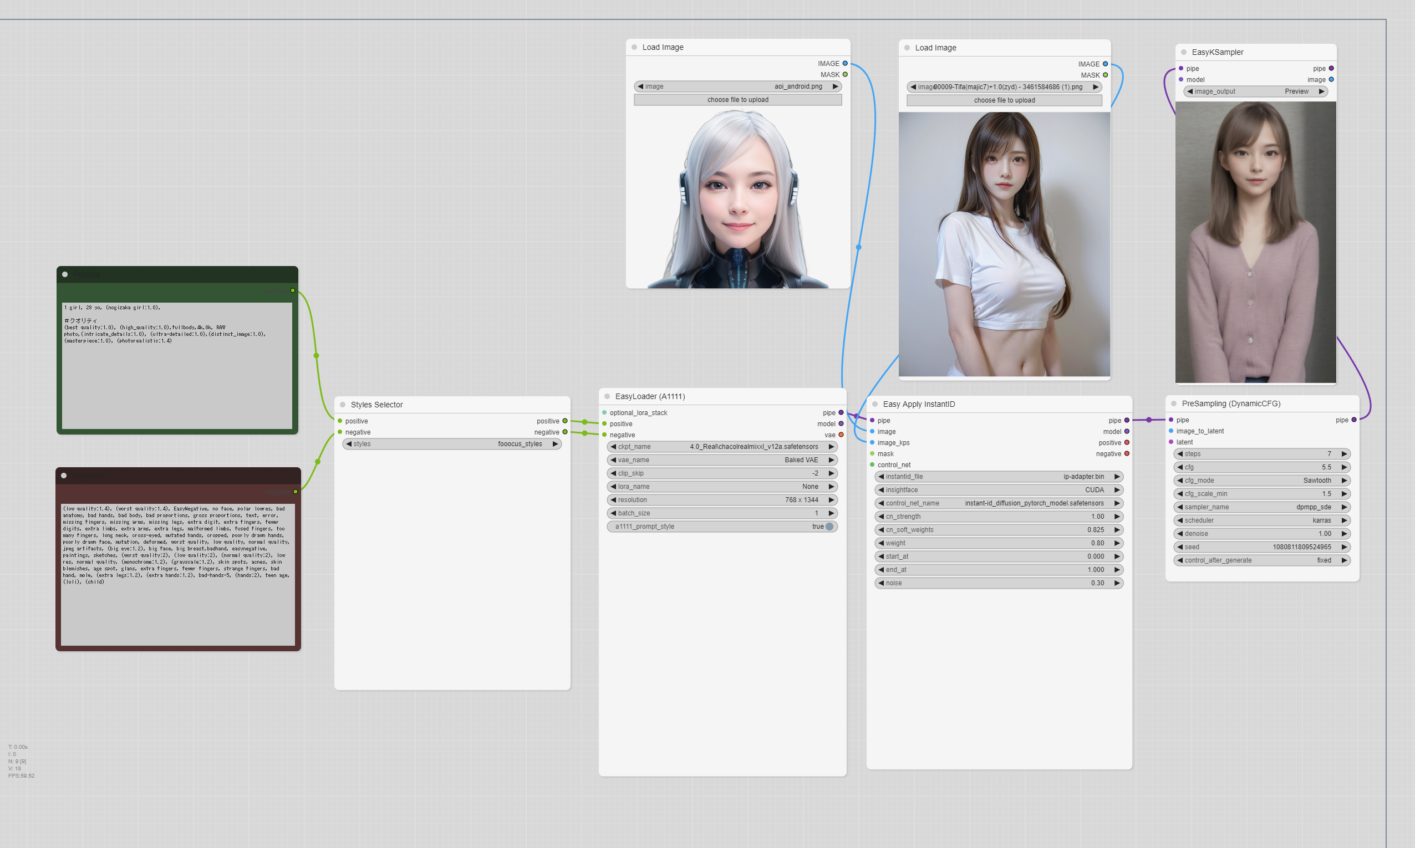Click the right arrow on the steps widget

click(x=1344, y=454)
